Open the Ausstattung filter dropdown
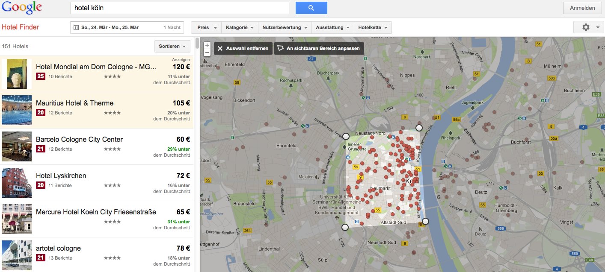 [332, 27]
